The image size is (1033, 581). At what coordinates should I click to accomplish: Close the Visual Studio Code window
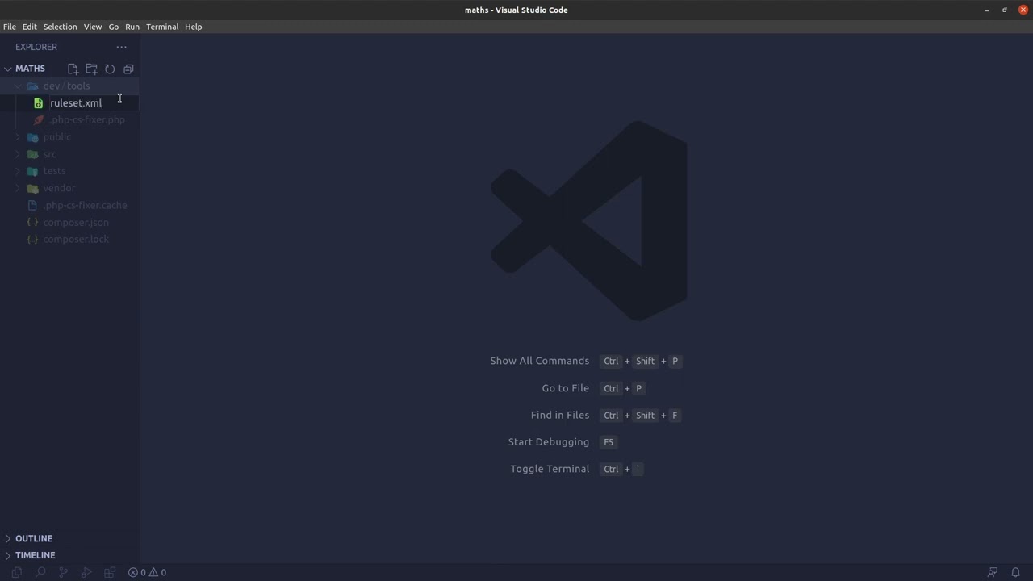1023,10
